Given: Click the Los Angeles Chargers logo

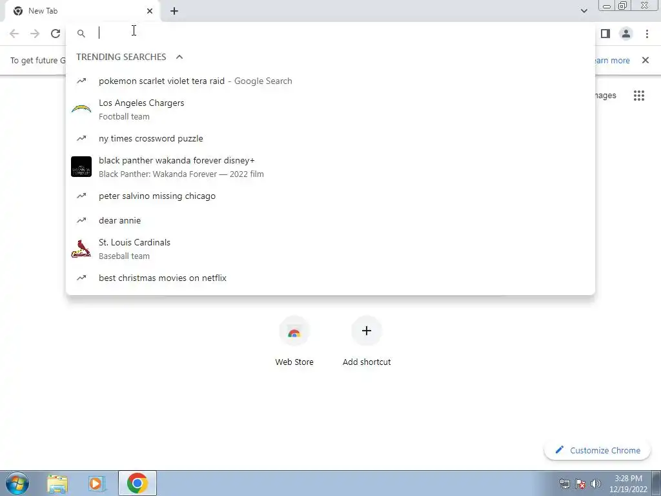Looking at the screenshot, I should 81,110.
